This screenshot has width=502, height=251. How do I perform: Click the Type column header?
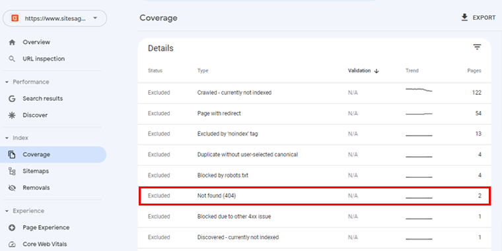pos(203,70)
